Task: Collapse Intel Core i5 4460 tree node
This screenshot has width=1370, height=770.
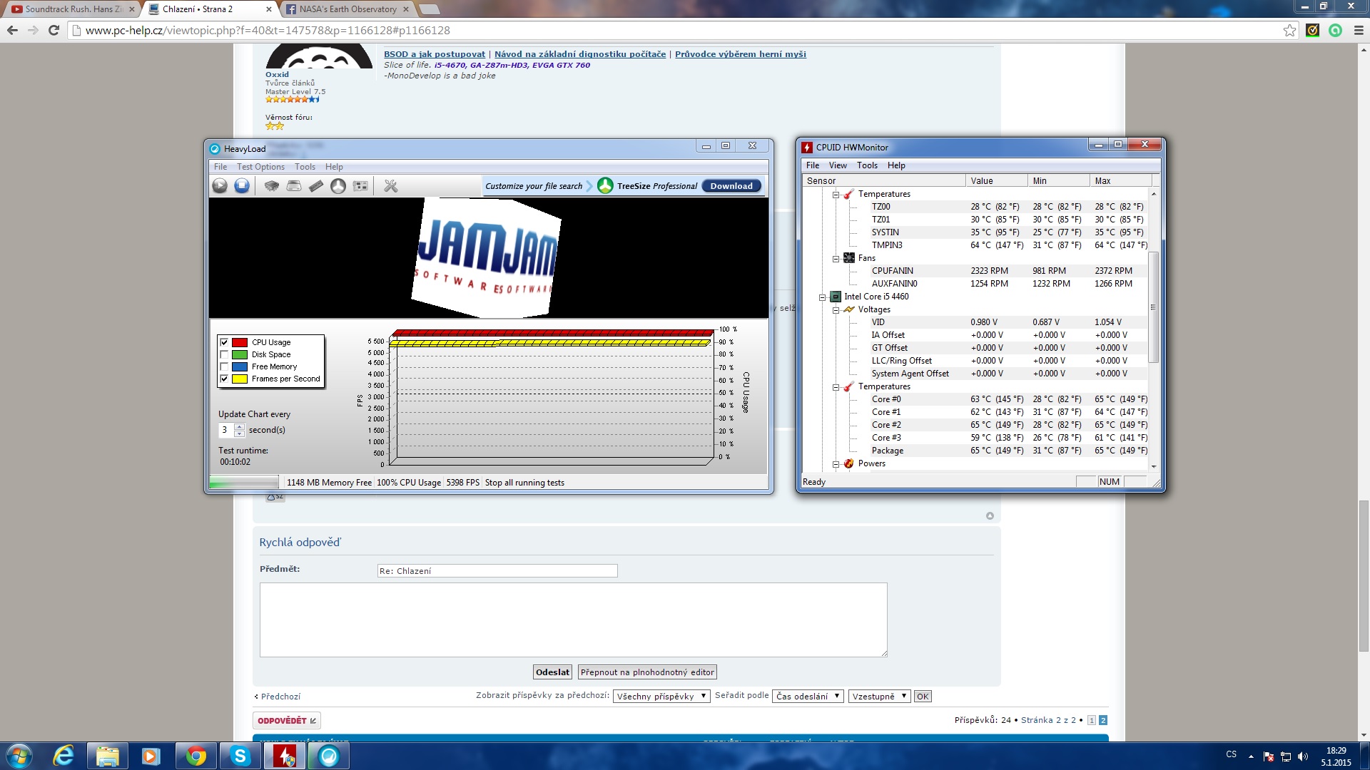Action: (822, 297)
